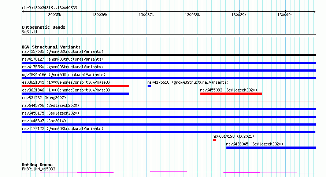Click the 9q34.11 band label
The height and width of the screenshot is (177, 326).
point(30,32)
